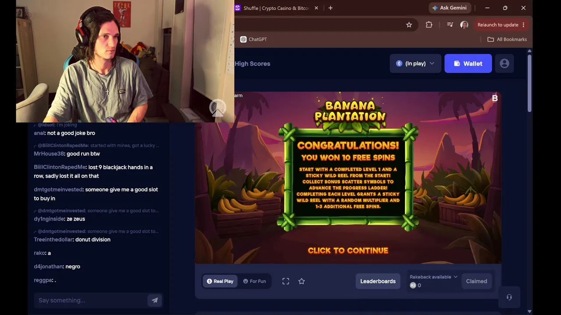Open the Leaderboards
Viewport: 561px width, 315px height.
[x=378, y=281]
